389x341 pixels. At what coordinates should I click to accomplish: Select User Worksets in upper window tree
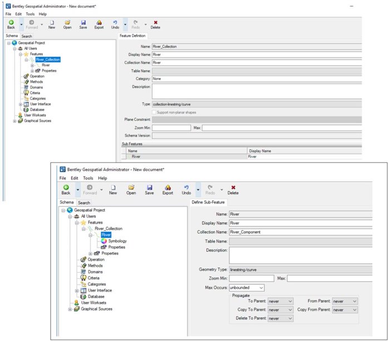[x=35, y=115]
